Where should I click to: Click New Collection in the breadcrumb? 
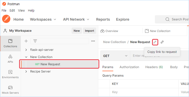(114, 42)
